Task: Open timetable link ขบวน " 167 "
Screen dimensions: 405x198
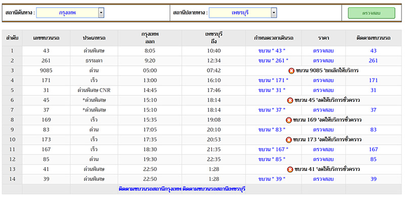Action: 273,149
